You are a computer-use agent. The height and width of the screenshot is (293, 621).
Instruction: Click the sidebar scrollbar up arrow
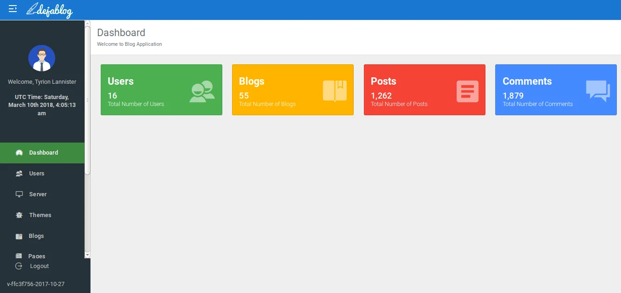click(x=87, y=23)
